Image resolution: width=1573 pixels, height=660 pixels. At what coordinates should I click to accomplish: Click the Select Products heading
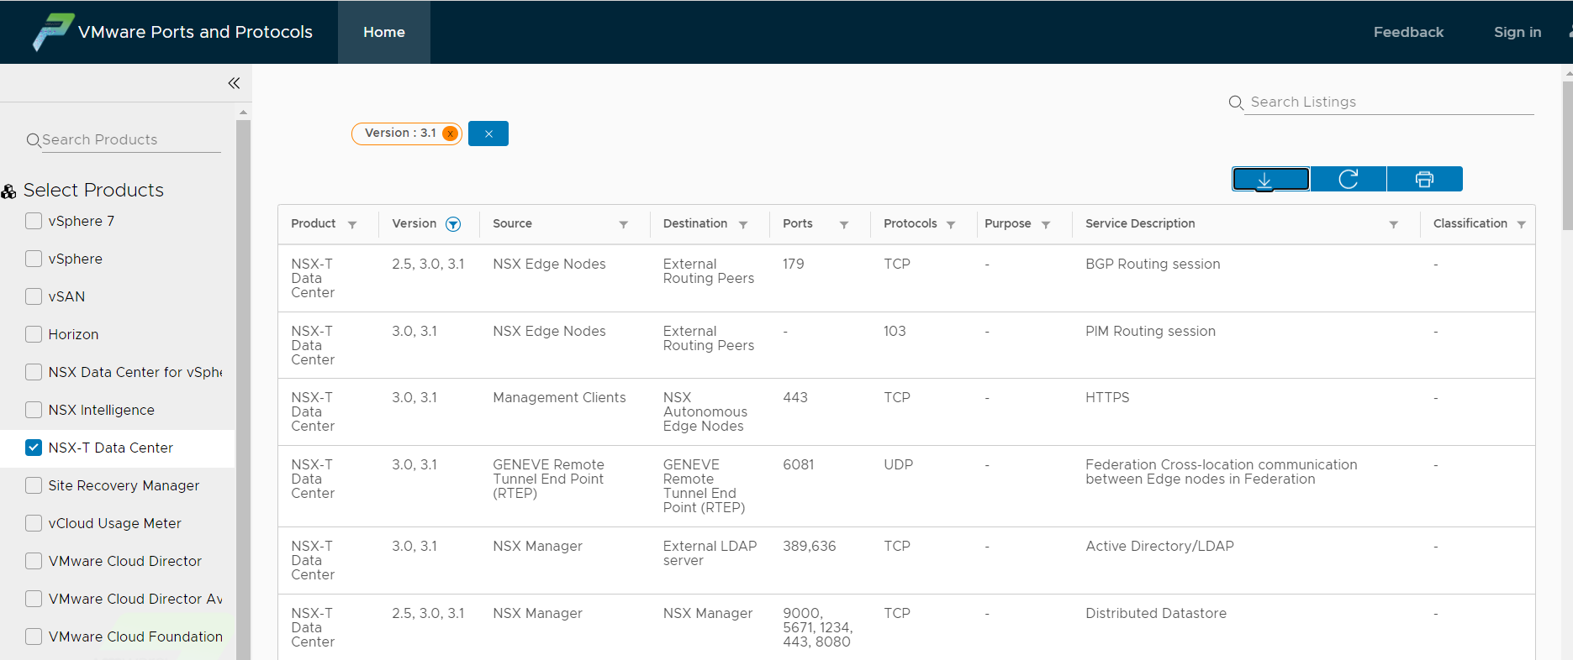tap(93, 191)
